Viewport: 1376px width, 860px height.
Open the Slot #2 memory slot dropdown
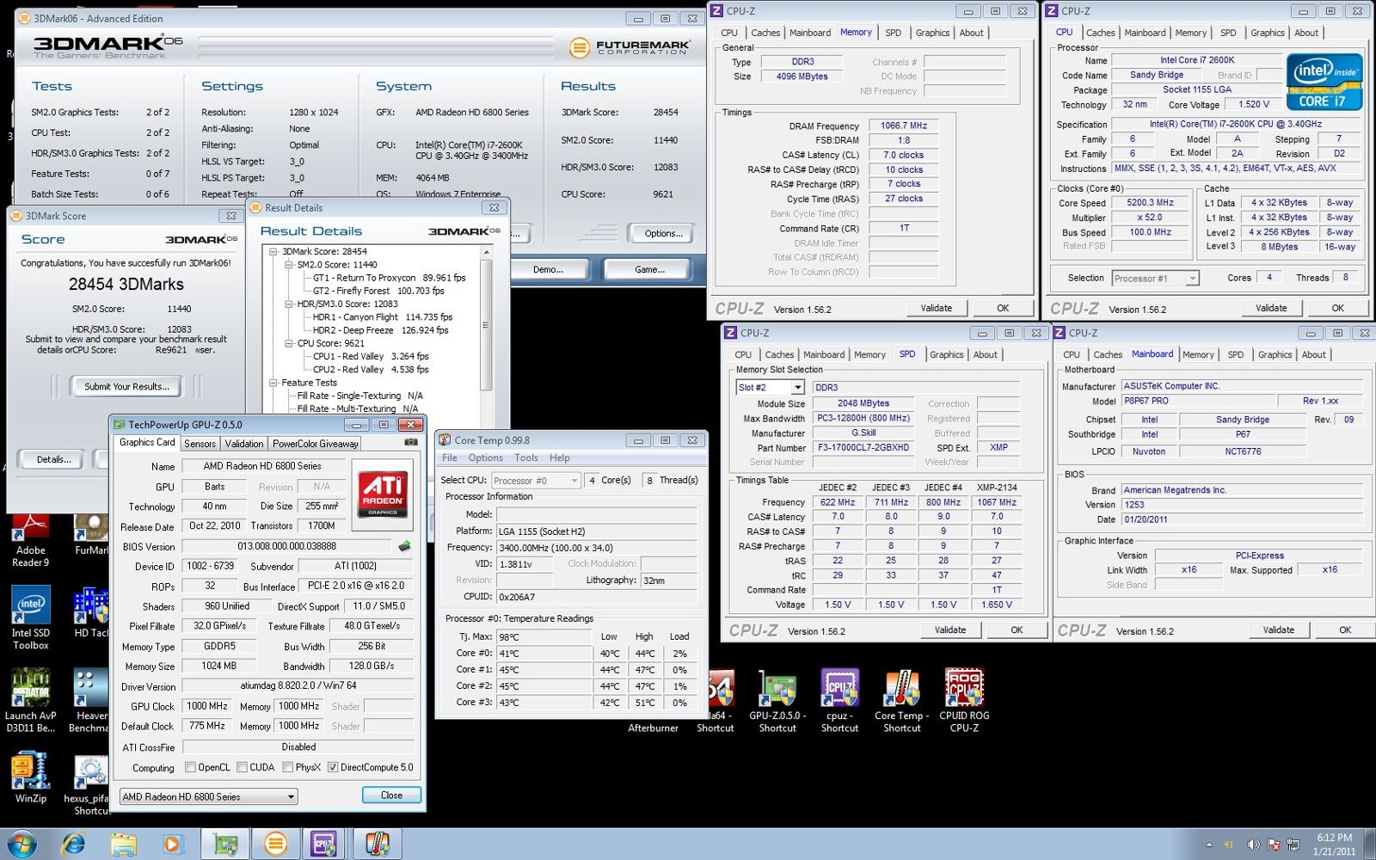pos(770,388)
